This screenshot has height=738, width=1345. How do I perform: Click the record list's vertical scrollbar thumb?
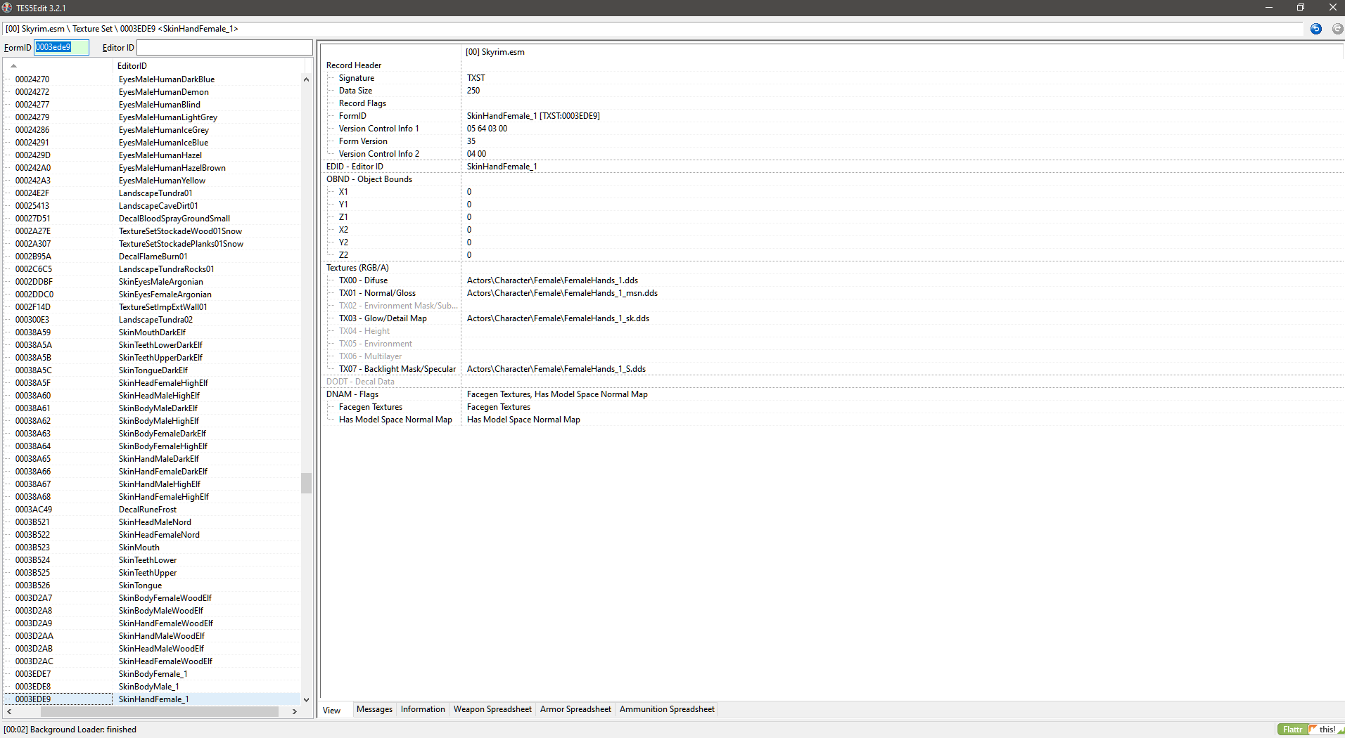click(306, 483)
